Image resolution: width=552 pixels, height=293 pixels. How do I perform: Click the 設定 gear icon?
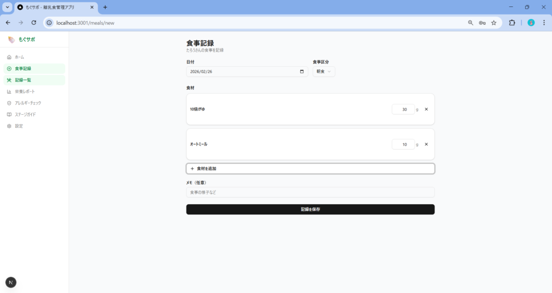point(9,126)
